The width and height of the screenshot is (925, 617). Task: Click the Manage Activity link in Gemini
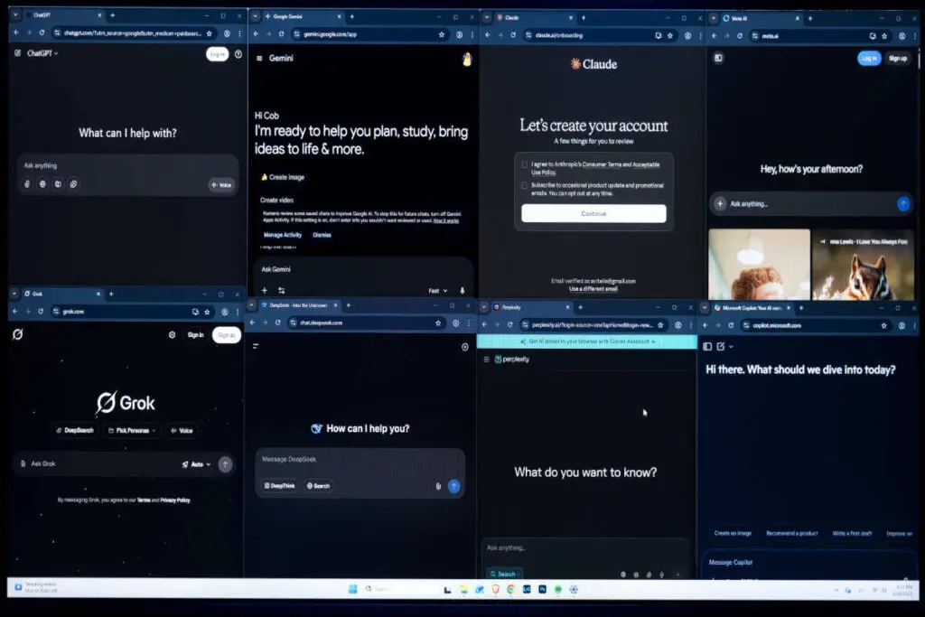(x=283, y=235)
